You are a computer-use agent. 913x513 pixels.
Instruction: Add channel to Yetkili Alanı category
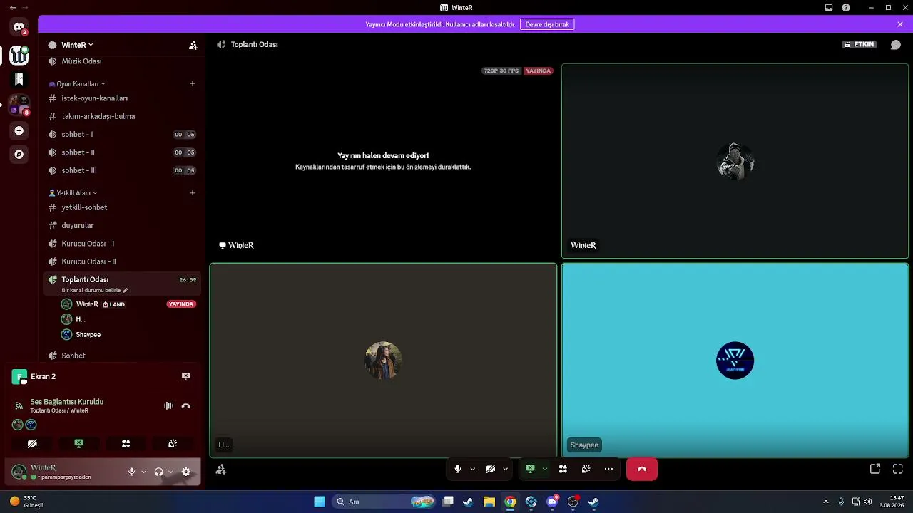click(x=193, y=192)
